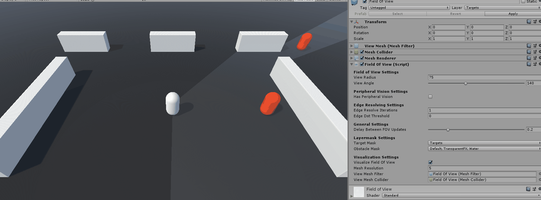This screenshot has width=541, height=200.
Task: Enable the Has Peripheral Vision checkbox
Action: (430, 97)
